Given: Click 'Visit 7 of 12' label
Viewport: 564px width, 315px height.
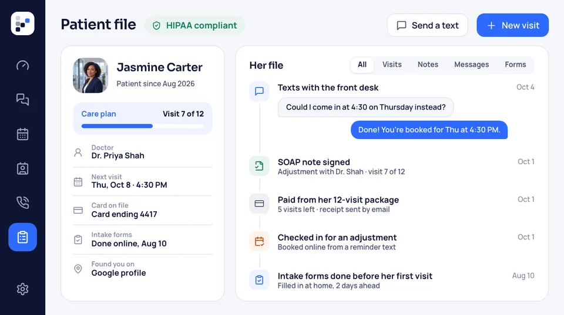Looking at the screenshot, I should (183, 114).
